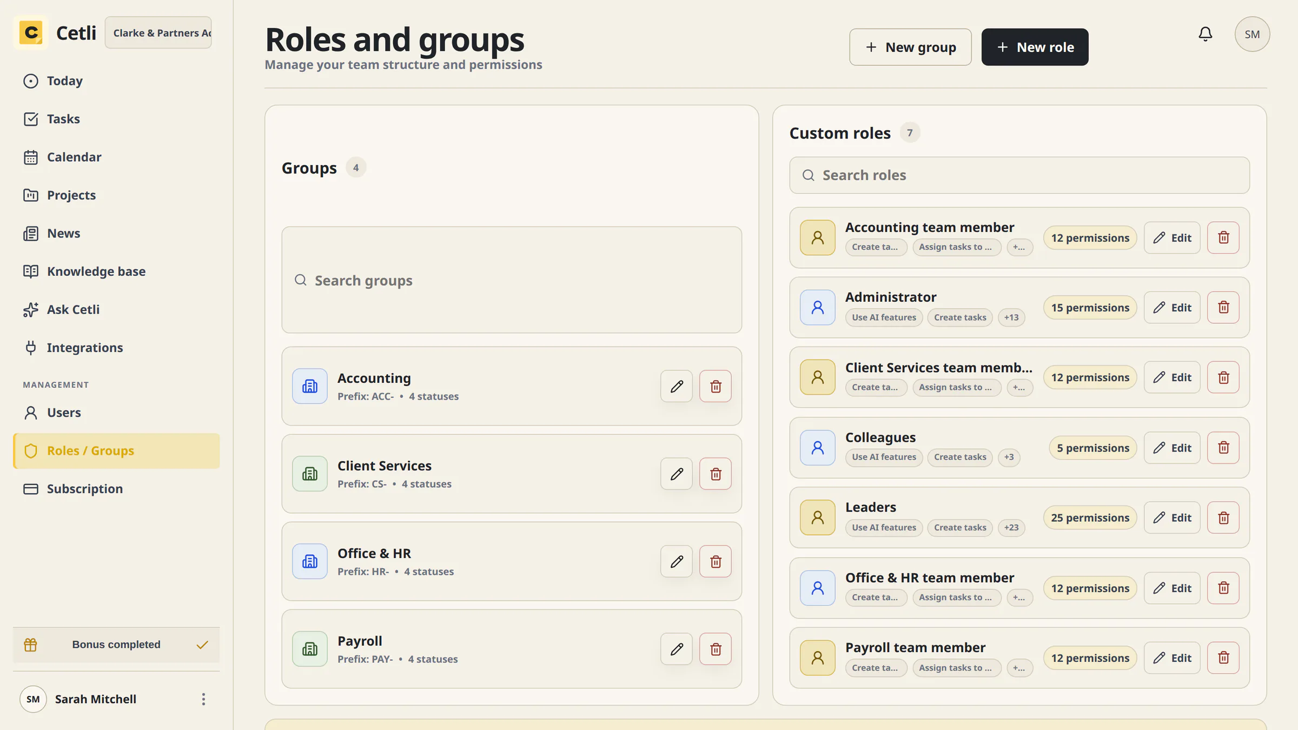Edit the Payroll group
The height and width of the screenshot is (730, 1298).
tap(677, 649)
